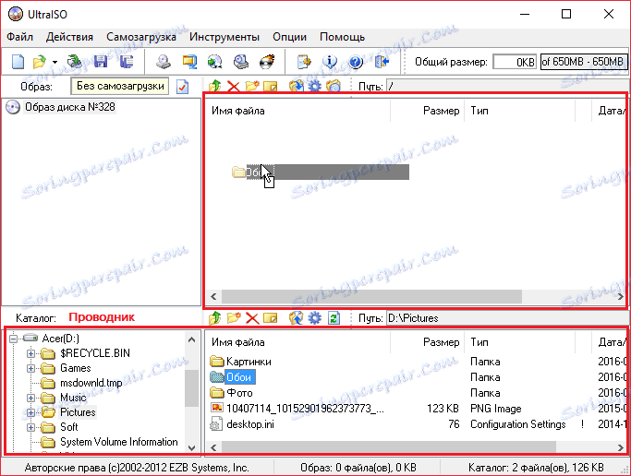
Task: Click the Hide files icon in image pane toolbar
Action: click(x=334, y=86)
